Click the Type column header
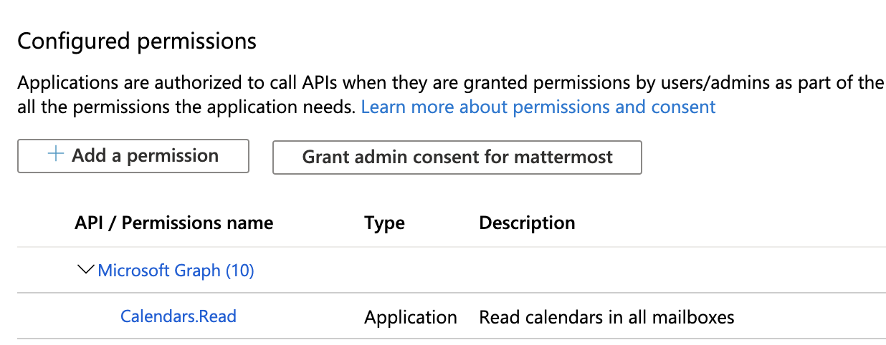The image size is (886, 345). click(384, 223)
